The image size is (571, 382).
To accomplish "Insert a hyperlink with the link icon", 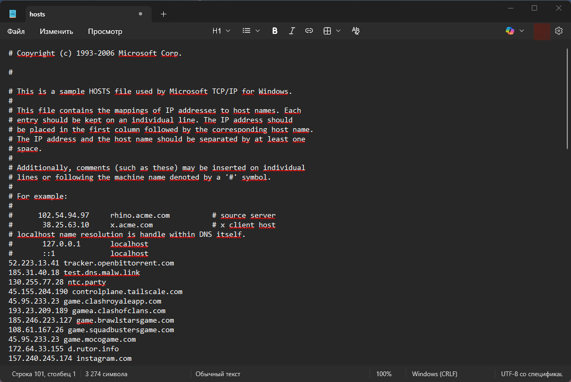I will click(x=309, y=31).
